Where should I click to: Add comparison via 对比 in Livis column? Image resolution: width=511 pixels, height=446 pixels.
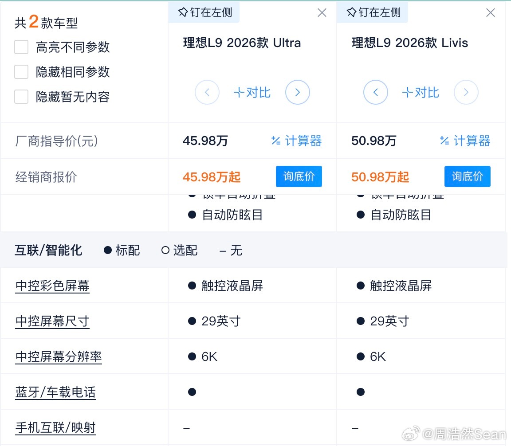[x=421, y=93]
